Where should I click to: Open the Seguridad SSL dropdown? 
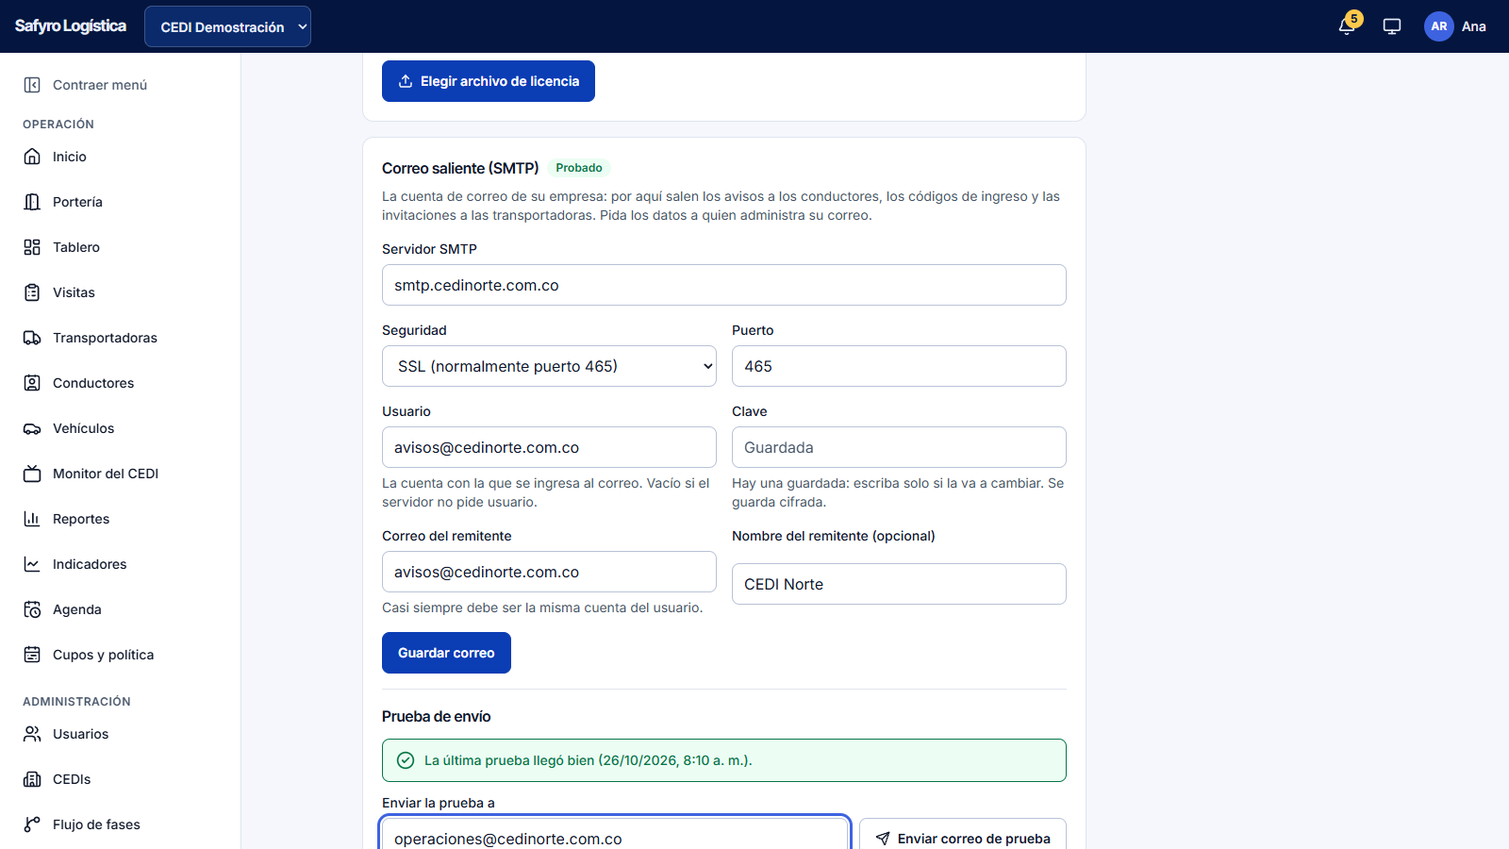point(549,366)
